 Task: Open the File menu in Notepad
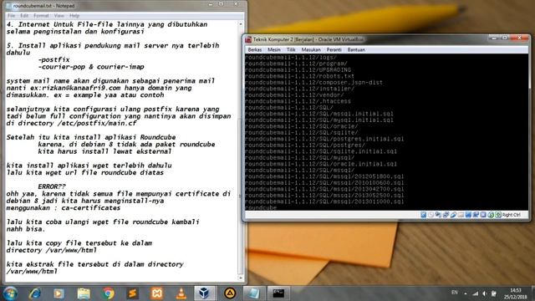(11, 16)
